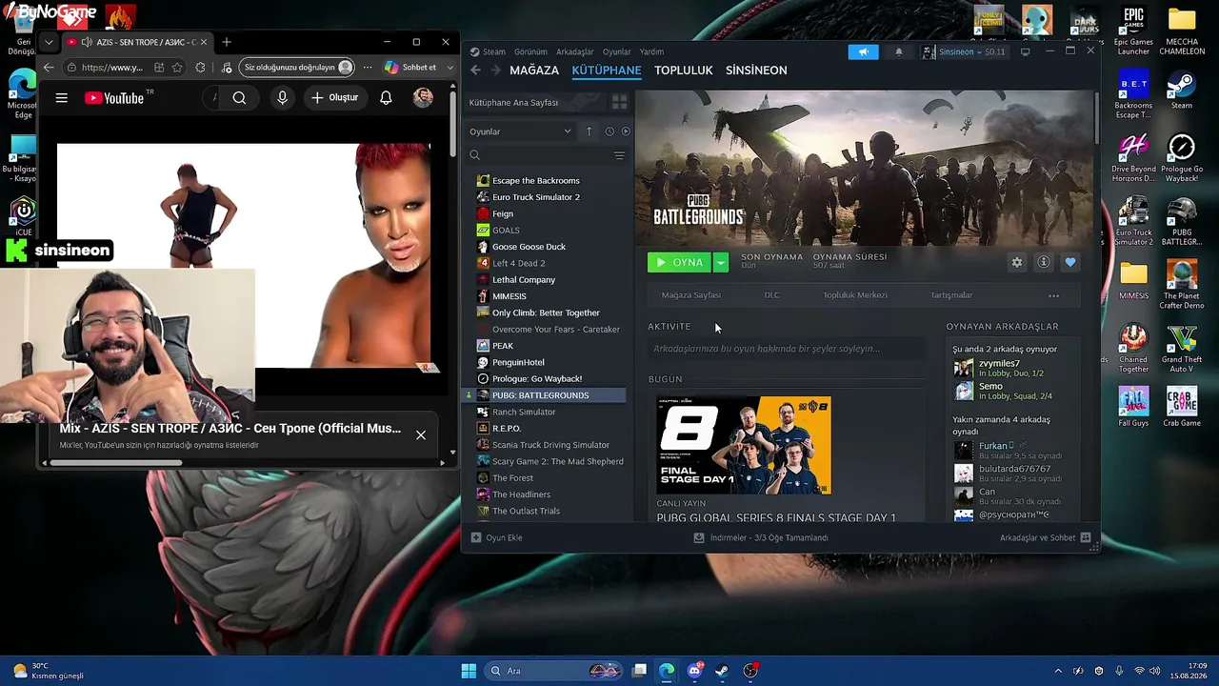Open the Oyunlar menu in Steam
This screenshot has width=1219, height=686.
click(x=616, y=51)
